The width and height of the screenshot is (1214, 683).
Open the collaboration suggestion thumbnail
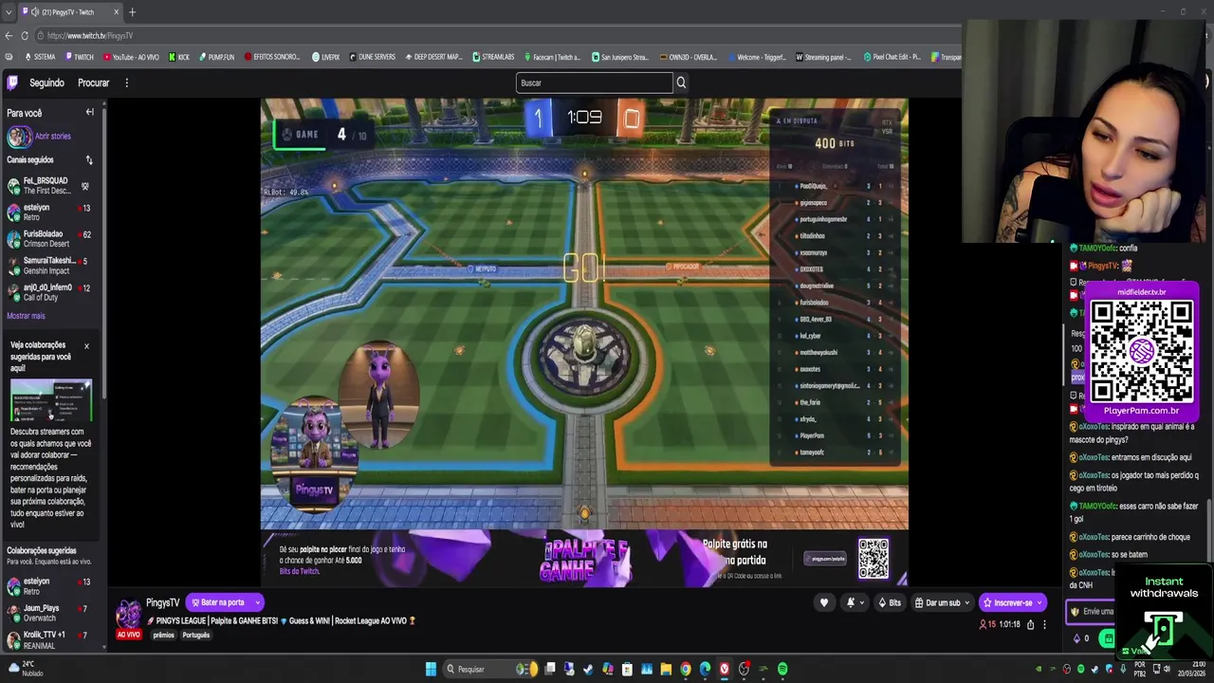(51, 401)
